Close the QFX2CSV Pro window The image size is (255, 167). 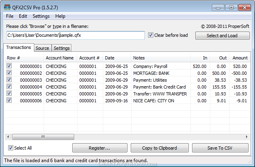pos(245,8)
